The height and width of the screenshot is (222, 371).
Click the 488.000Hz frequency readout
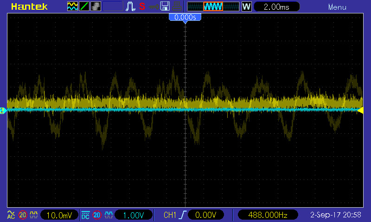pyautogui.click(x=268, y=215)
